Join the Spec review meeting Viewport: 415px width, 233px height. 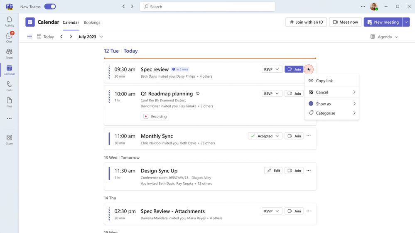pyautogui.click(x=294, y=69)
